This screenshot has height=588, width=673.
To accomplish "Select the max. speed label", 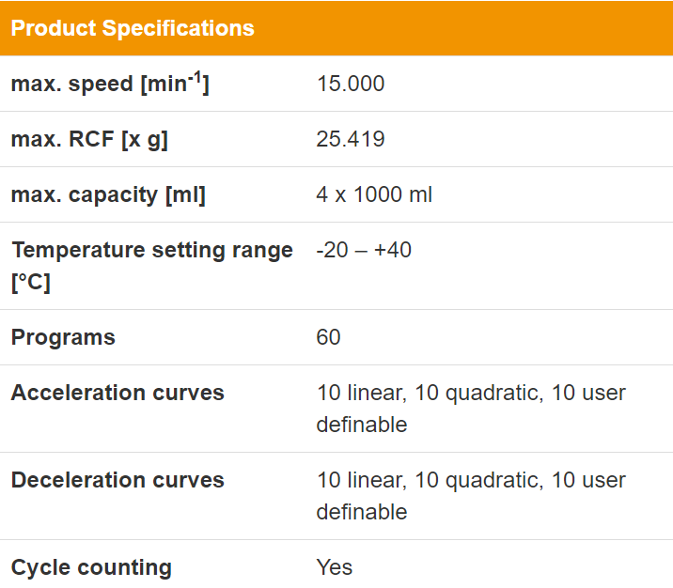I will click(x=110, y=84).
